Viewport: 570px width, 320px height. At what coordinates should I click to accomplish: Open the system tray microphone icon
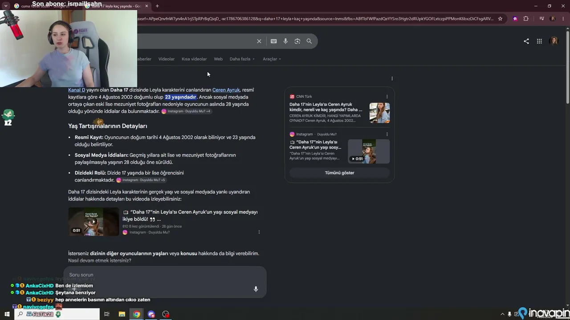509,314
